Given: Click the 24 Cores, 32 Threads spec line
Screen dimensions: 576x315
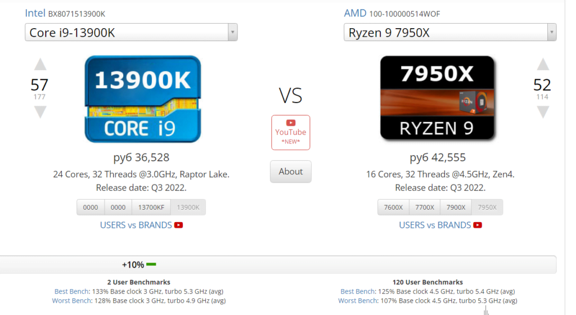Looking at the screenshot, I should click(x=141, y=174).
